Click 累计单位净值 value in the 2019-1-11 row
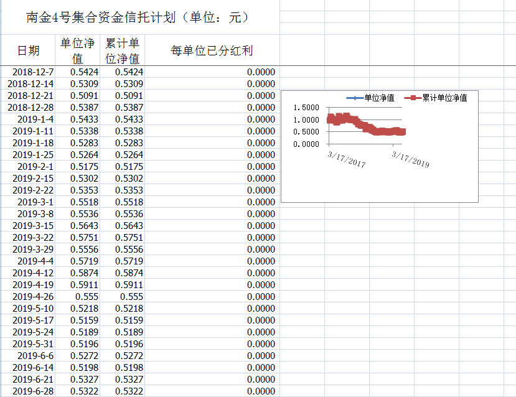 click(122, 131)
